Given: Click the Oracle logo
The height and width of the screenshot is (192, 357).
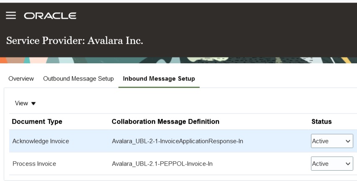Looking at the screenshot, I should tap(50, 16).
